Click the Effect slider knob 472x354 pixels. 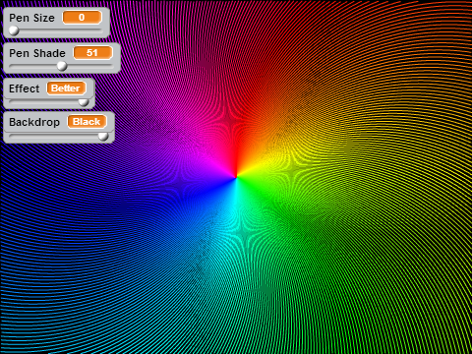pos(84,101)
